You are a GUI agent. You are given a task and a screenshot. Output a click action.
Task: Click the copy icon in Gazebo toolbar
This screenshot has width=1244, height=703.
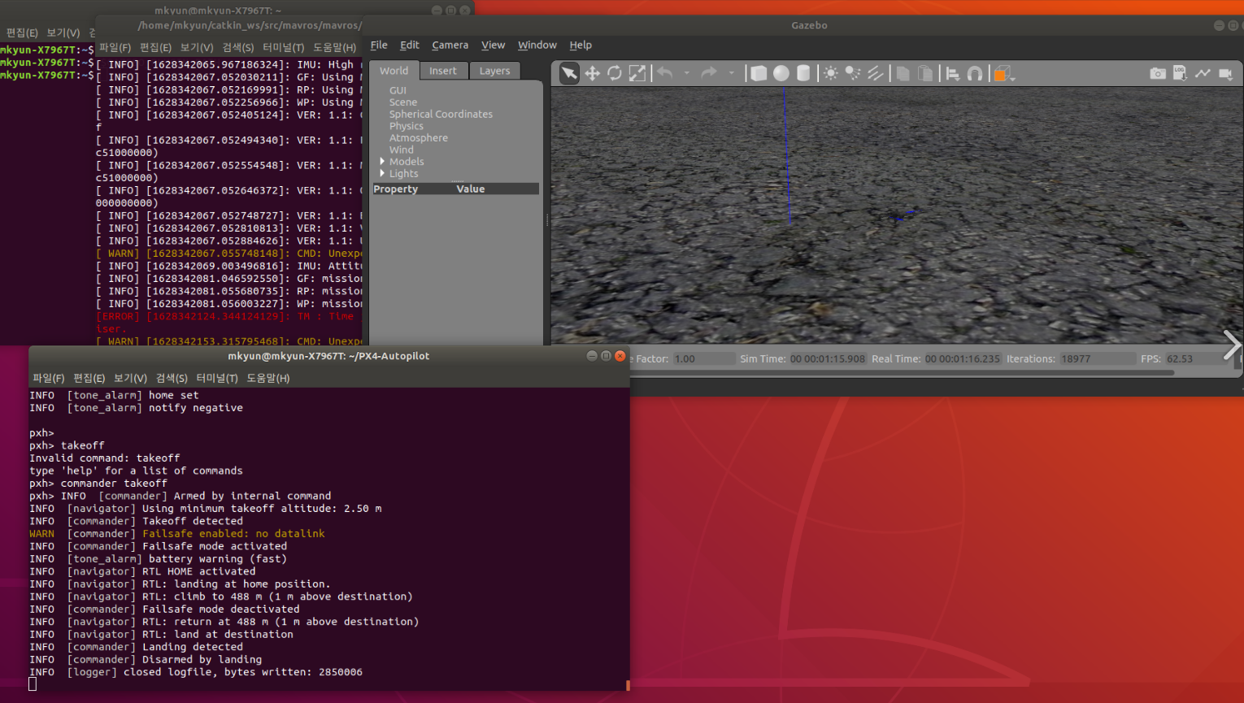tap(903, 73)
